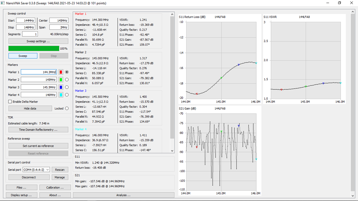358x201 pixels.
Task: Click the S11 VSWR chart title
Action: 270,17
